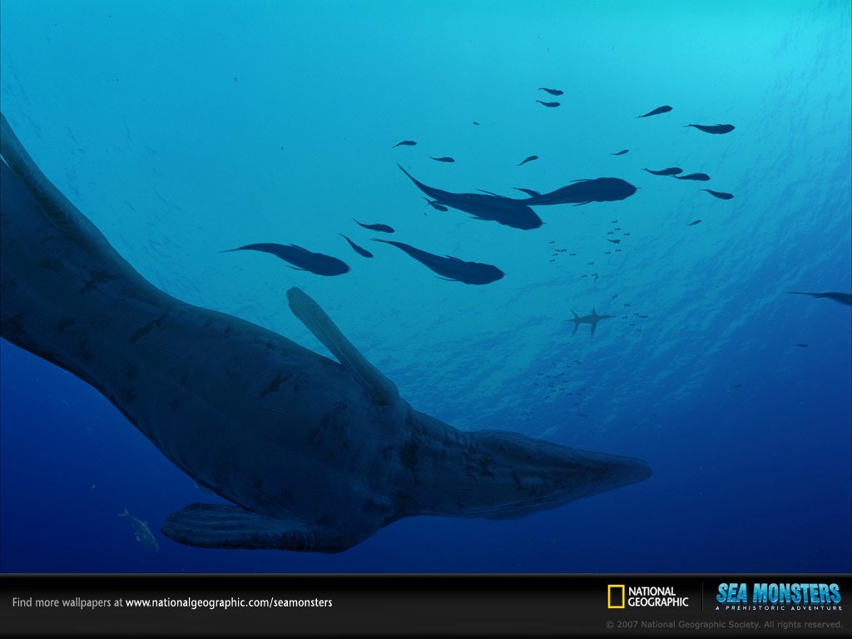Select the 'A Prehistoric Adventure' subtitle text
Image resolution: width=852 pixels, height=639 pixels.
778,608
